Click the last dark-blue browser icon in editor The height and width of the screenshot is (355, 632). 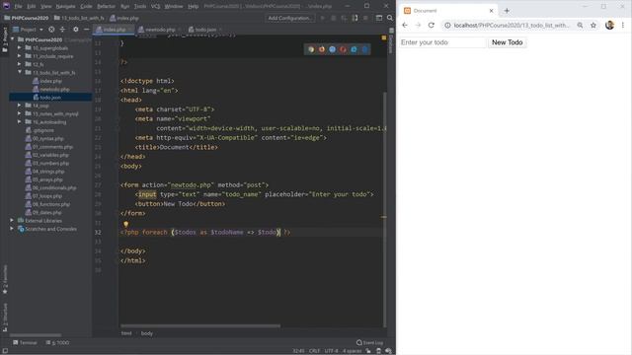(364, 49)
